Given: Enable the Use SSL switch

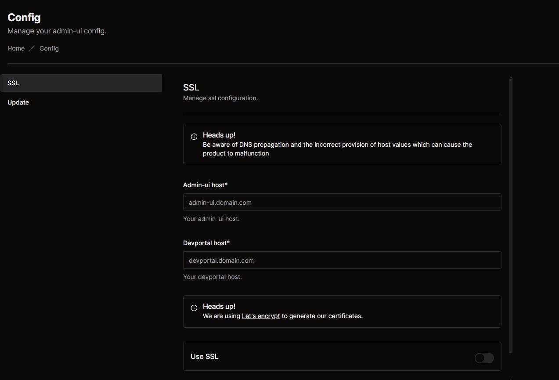Looking at the screenshot, I should 484,358.
